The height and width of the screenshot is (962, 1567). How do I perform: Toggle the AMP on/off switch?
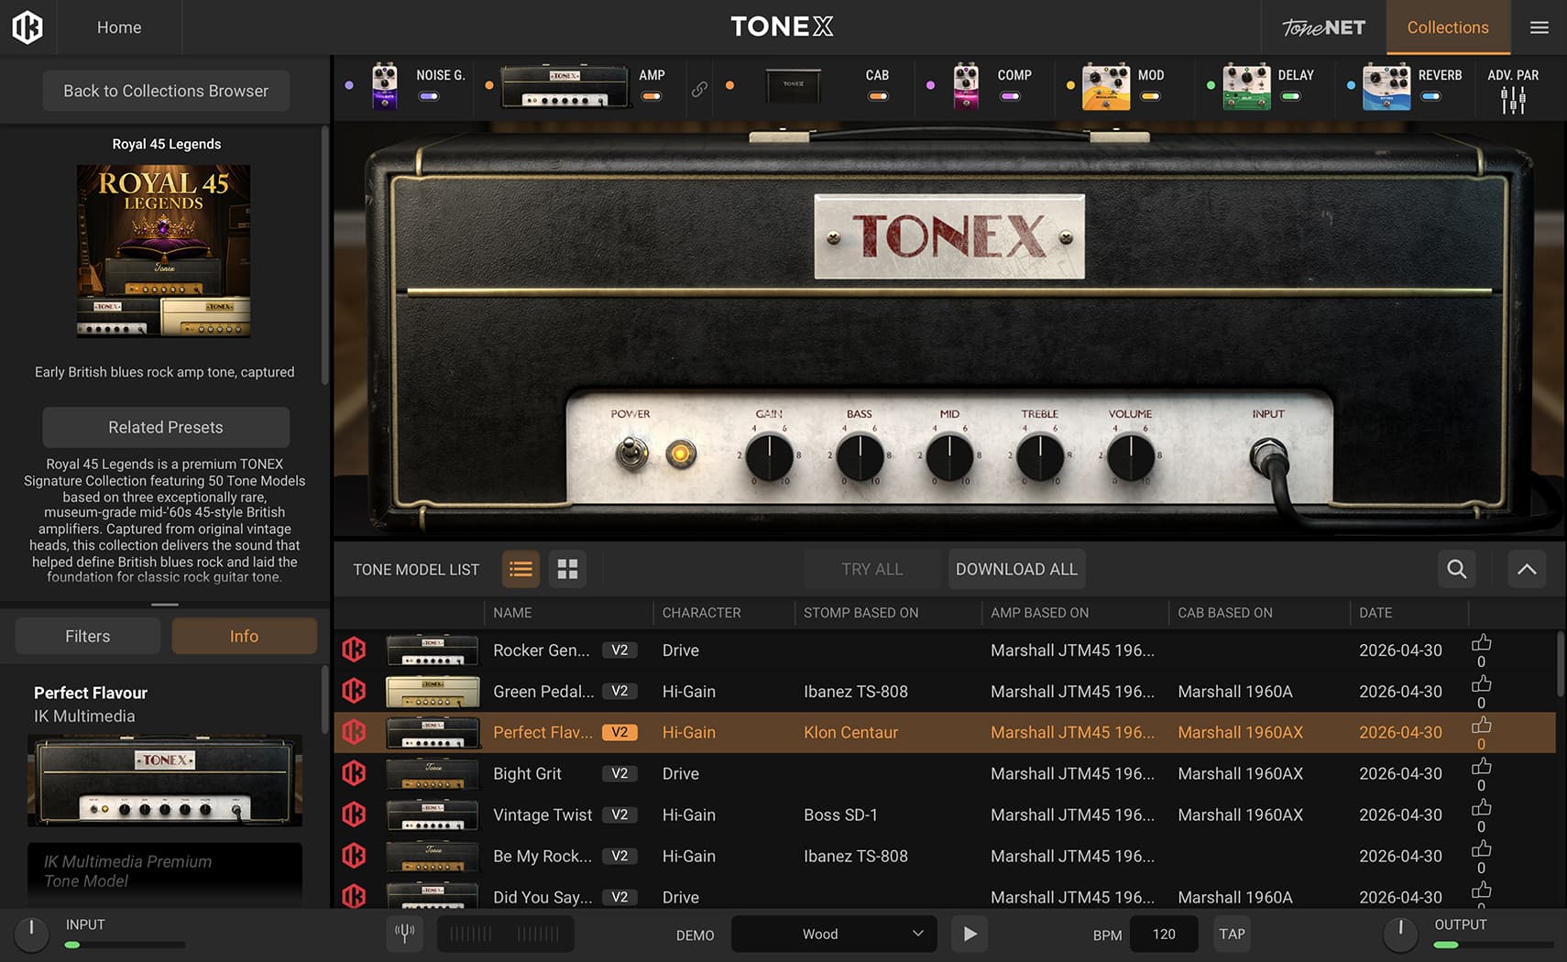pos(651,96)
